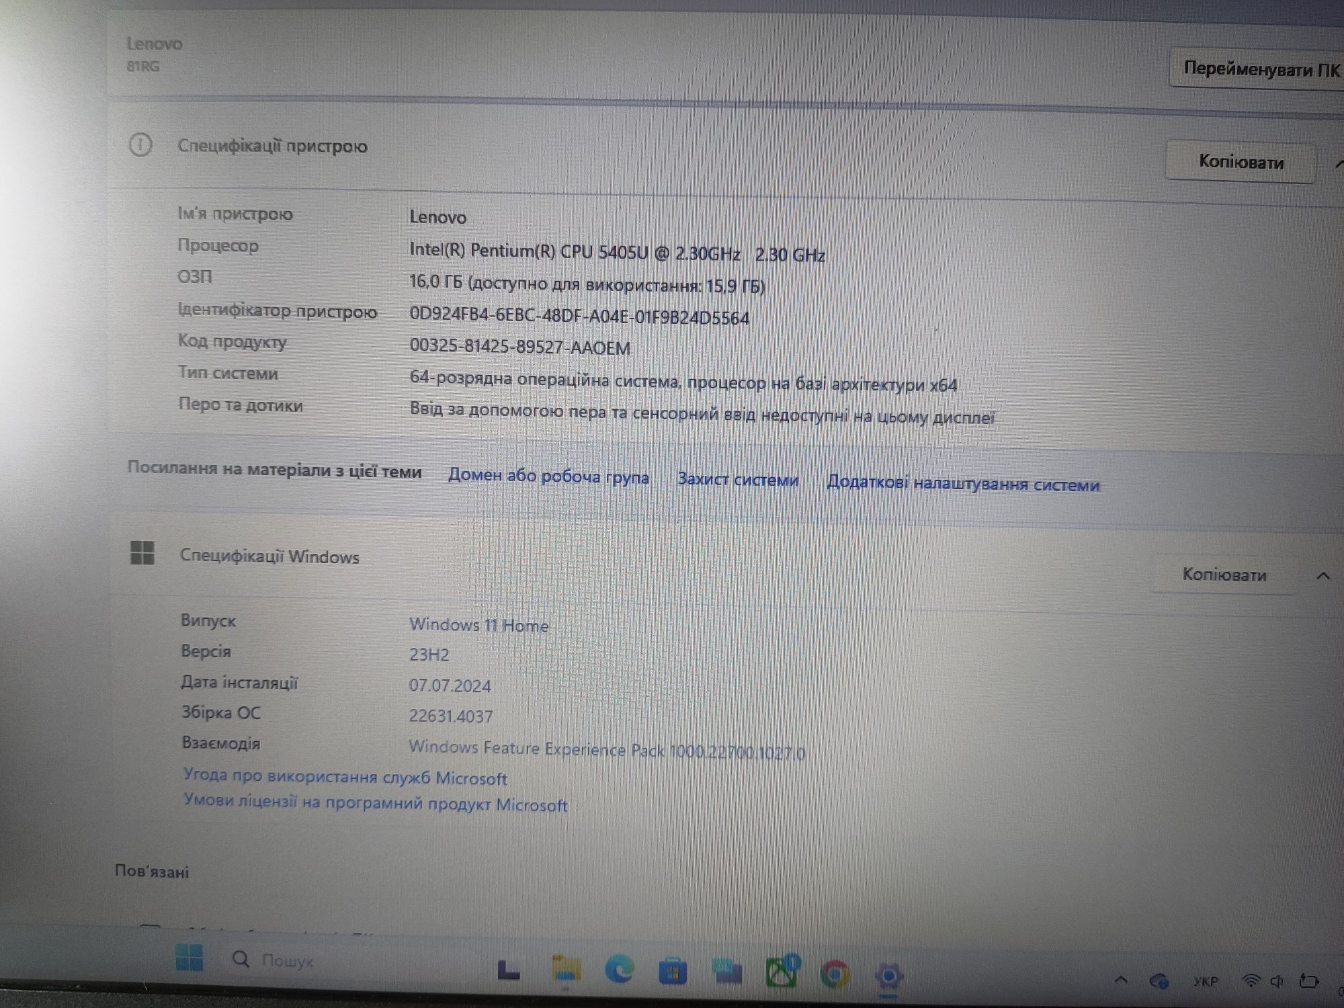The image size is (1344, 1008).
Task: Select product code 00325-81425-89527-AAOEM
Action: (519, 346)
